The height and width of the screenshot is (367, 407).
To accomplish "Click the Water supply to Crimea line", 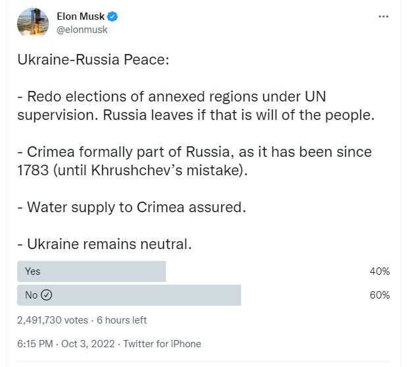I will click(131, 208).
